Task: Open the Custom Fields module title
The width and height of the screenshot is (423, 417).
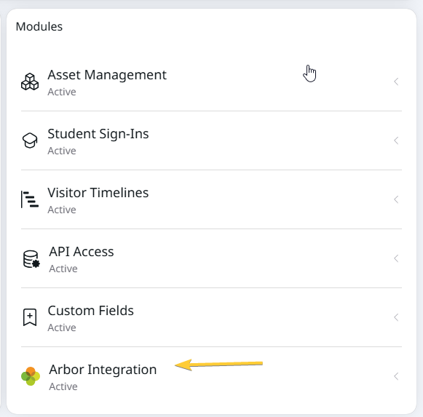Action: pyautogui.click(x=90, y=311)
